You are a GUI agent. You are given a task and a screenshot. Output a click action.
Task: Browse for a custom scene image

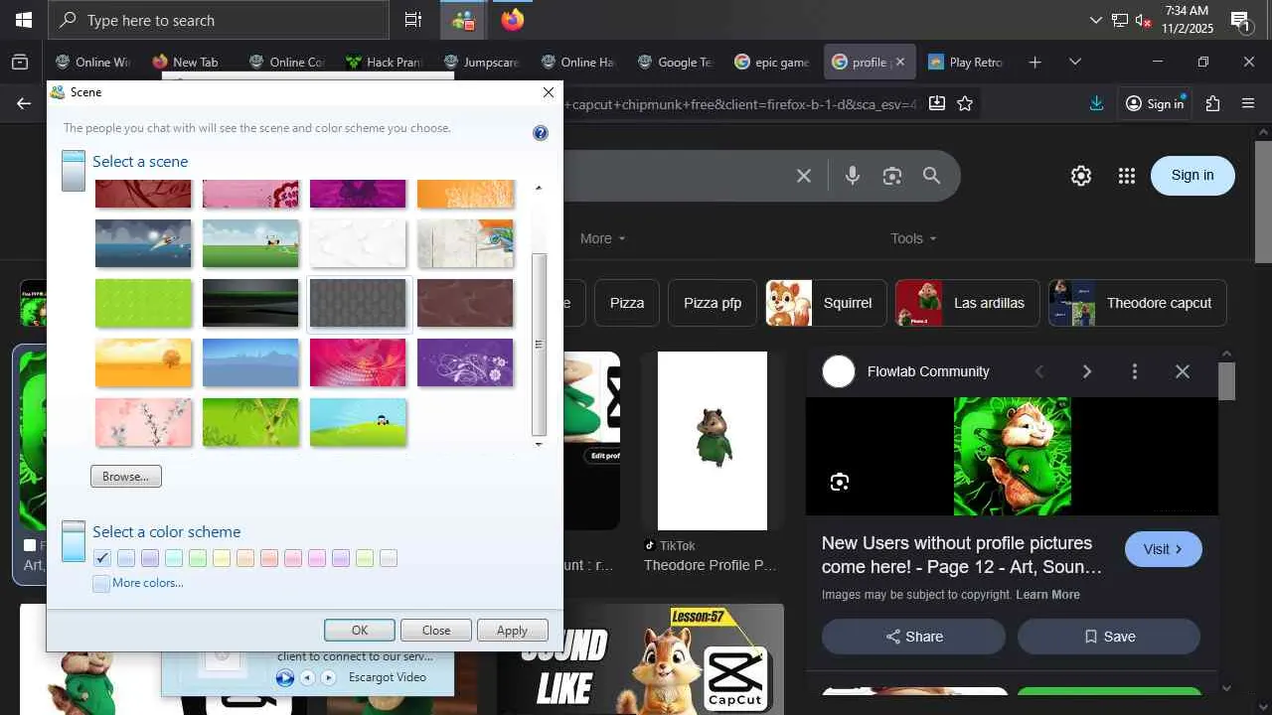(126, 477)
